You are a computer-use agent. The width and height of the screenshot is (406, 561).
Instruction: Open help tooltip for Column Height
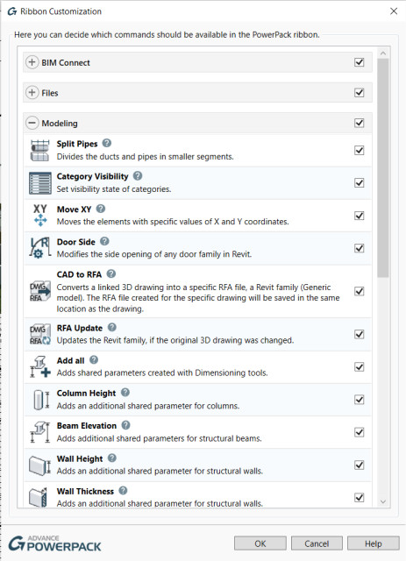(125, 393)
